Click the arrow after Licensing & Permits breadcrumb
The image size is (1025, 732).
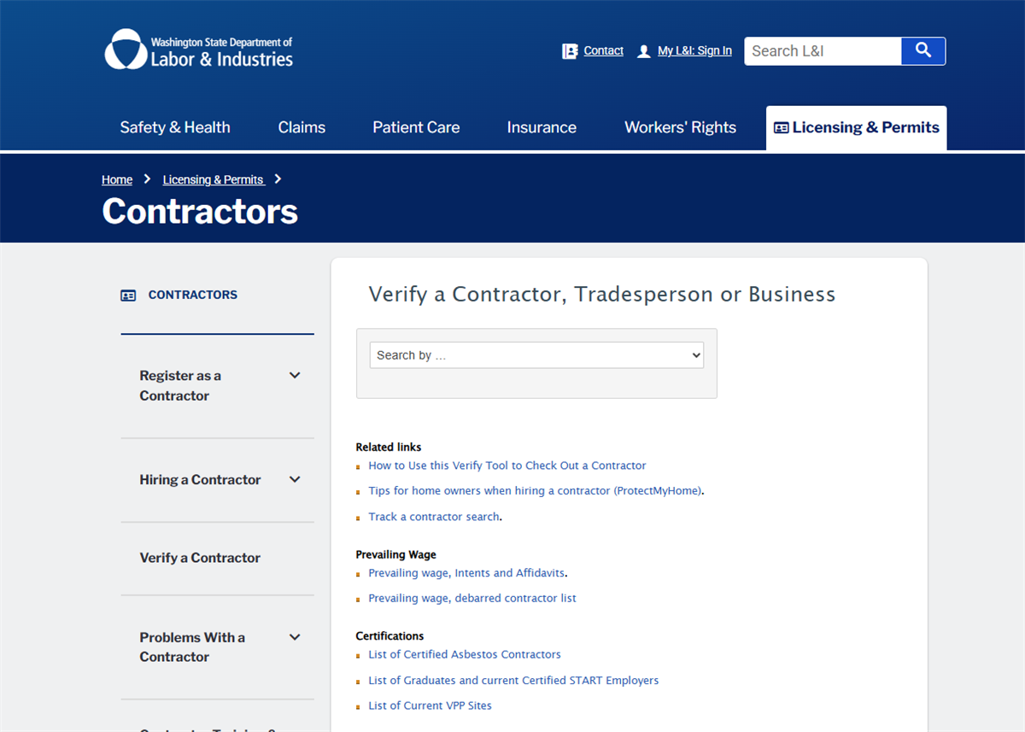tap(277, 179)
